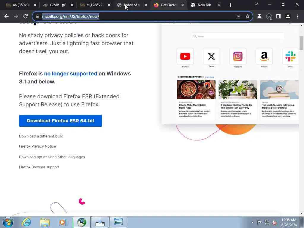Click the clock and books article thumbnail
Screen dimensions: 304x228
[279, 90]
